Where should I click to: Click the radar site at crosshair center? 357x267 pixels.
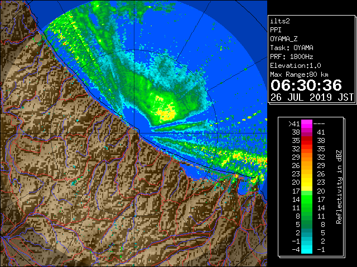point(134,133)
